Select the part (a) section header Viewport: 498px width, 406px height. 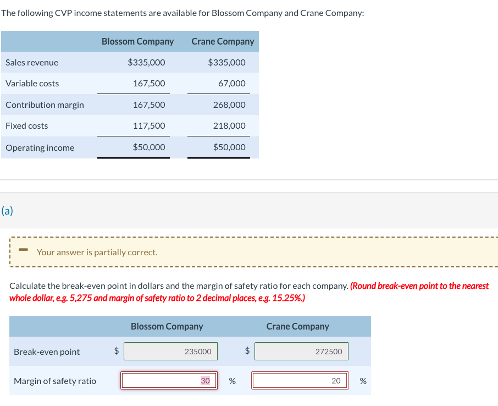pos(7,211)
